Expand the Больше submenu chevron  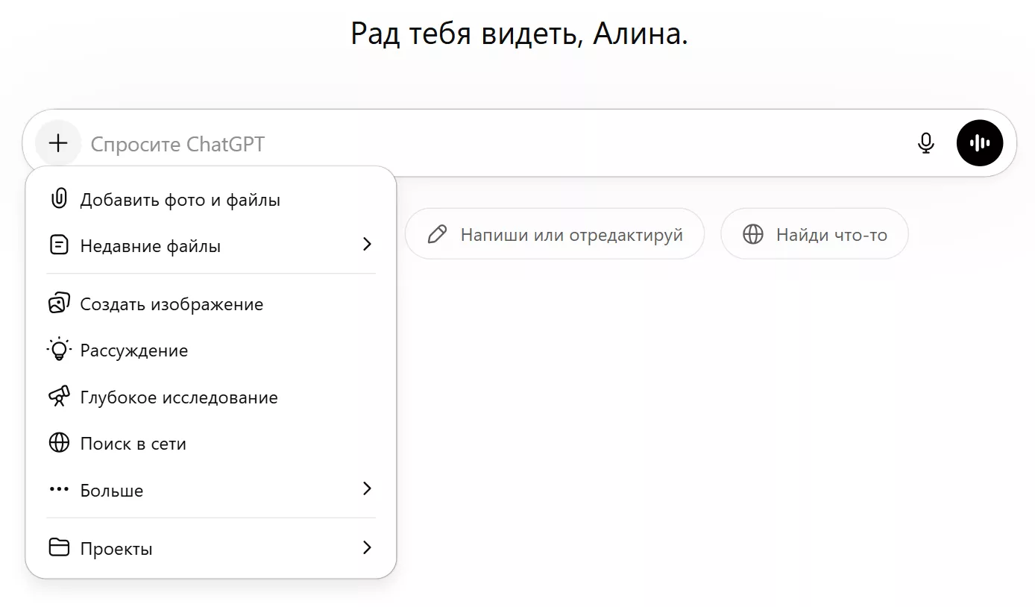[x=367, y=488]
